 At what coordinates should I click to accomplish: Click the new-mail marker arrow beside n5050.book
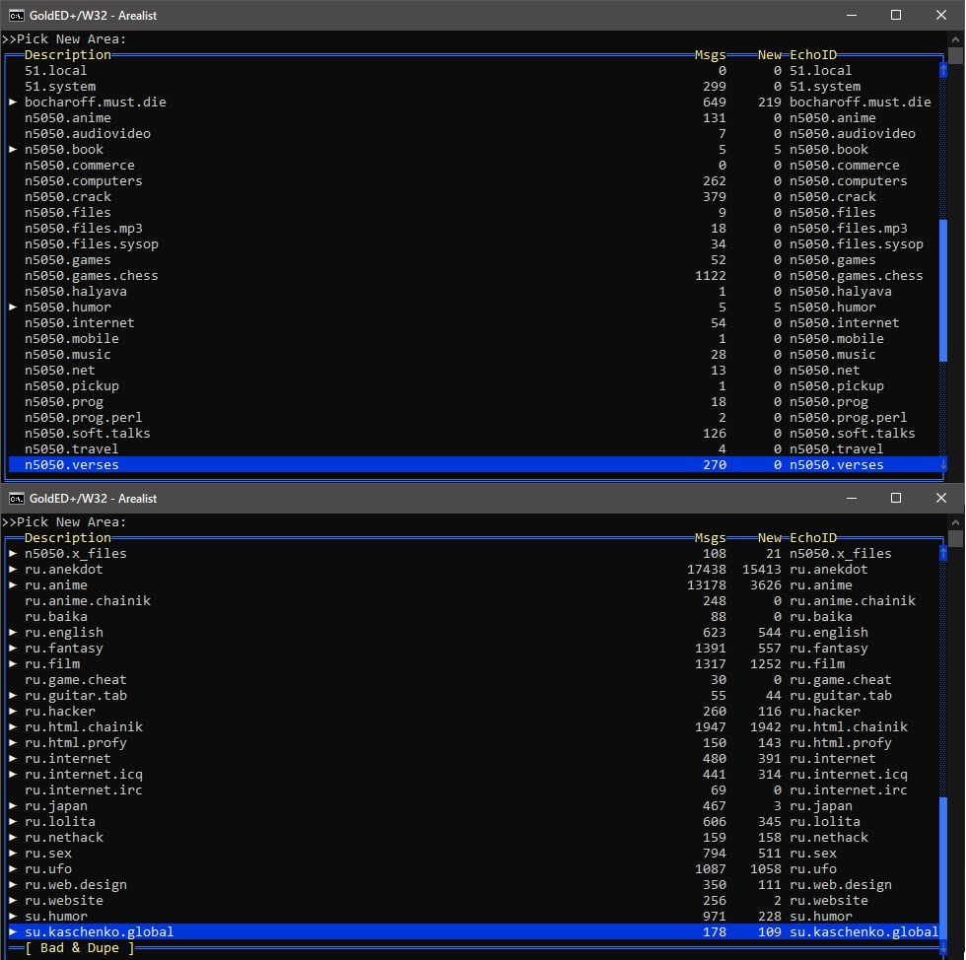[x=12, y=149]
